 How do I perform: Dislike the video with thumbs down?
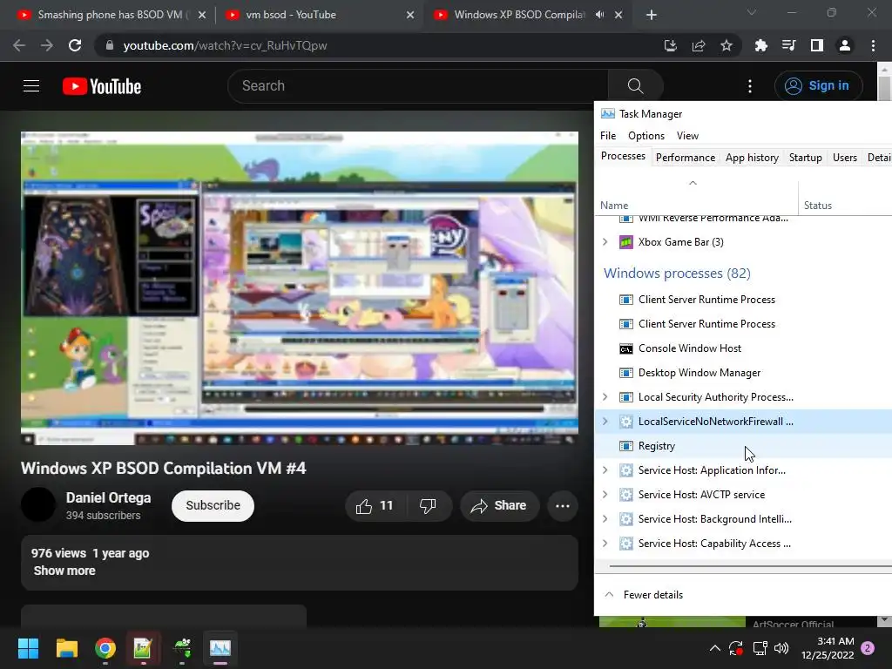[428, 506]
